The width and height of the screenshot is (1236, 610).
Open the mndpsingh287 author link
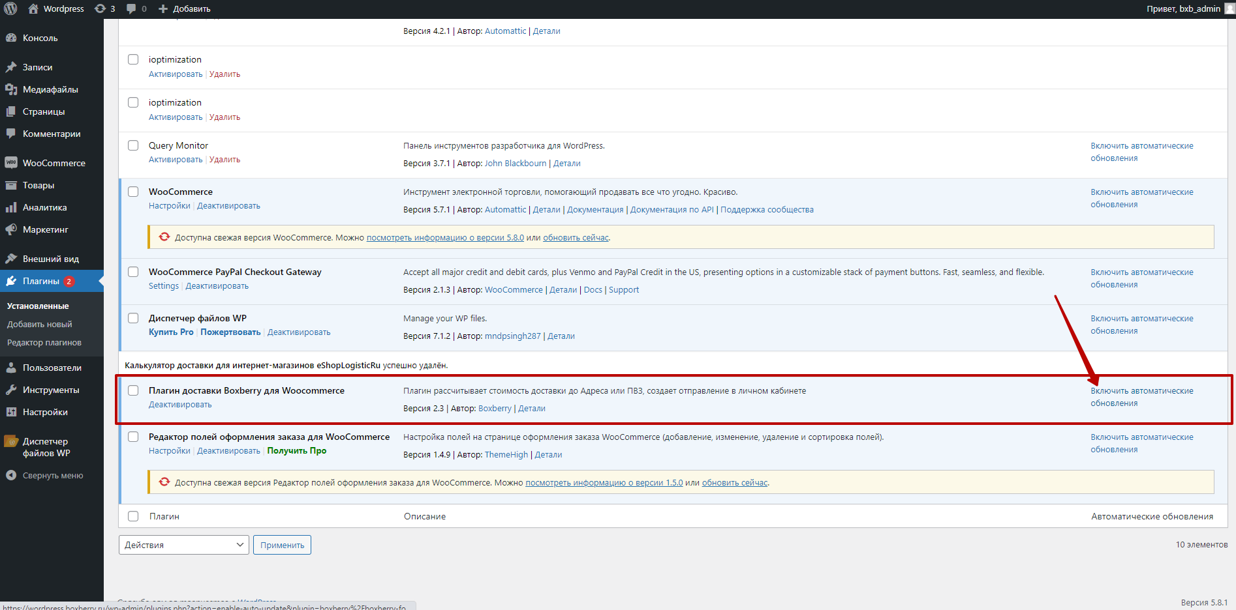coord(513,336)
